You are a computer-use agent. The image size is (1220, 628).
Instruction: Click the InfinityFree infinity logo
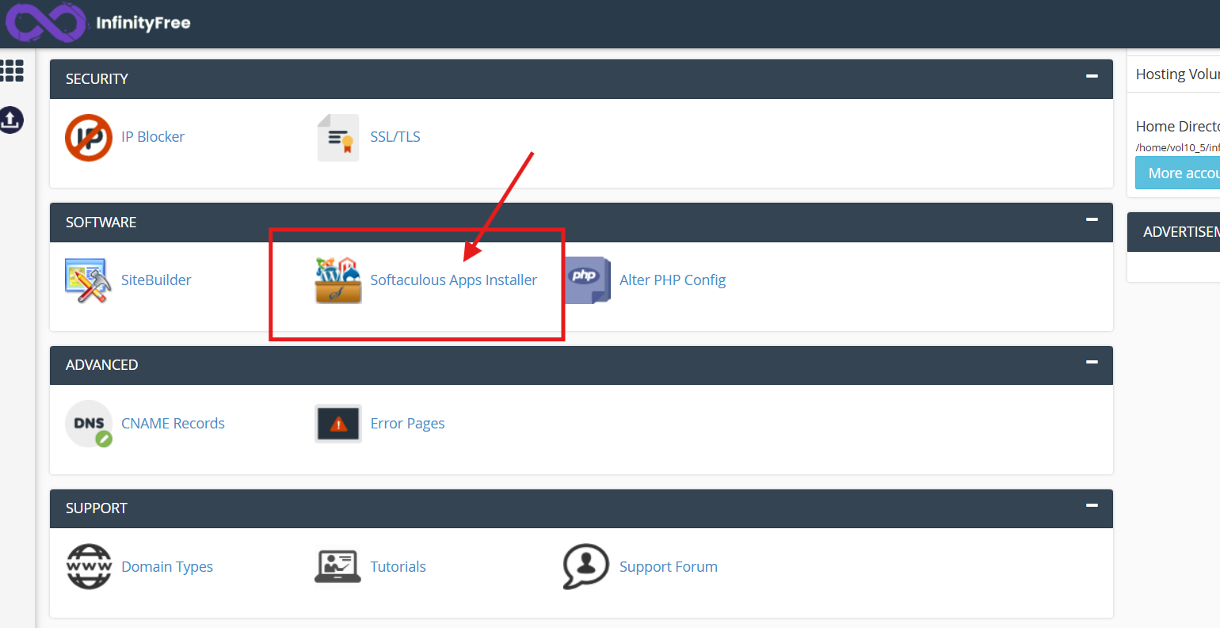tap(45, 22)
